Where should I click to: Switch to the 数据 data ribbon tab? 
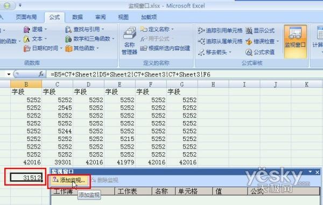coord(78,17)
